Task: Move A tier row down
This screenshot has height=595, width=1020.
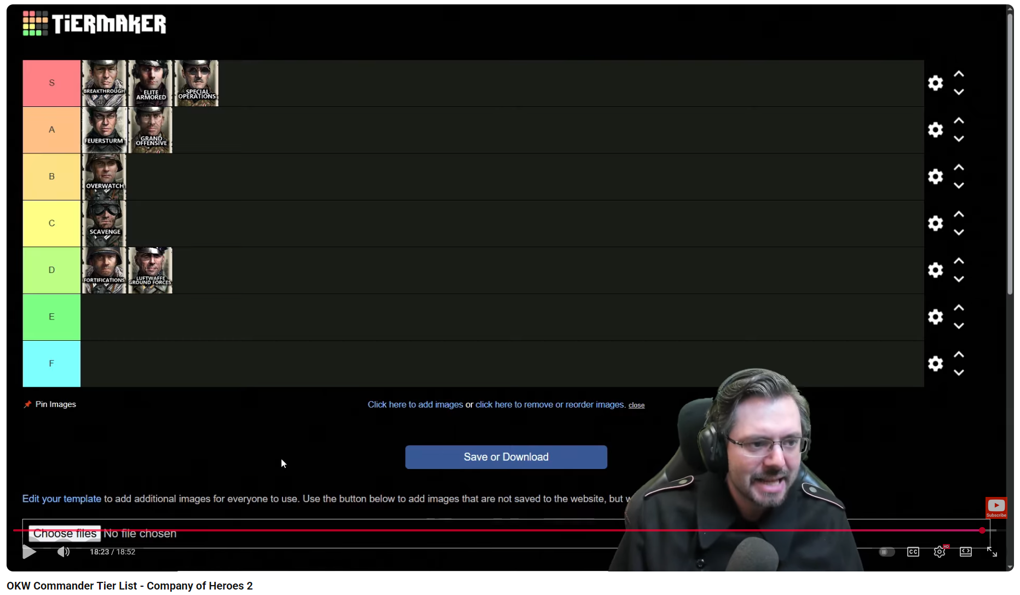Action: 959,139
